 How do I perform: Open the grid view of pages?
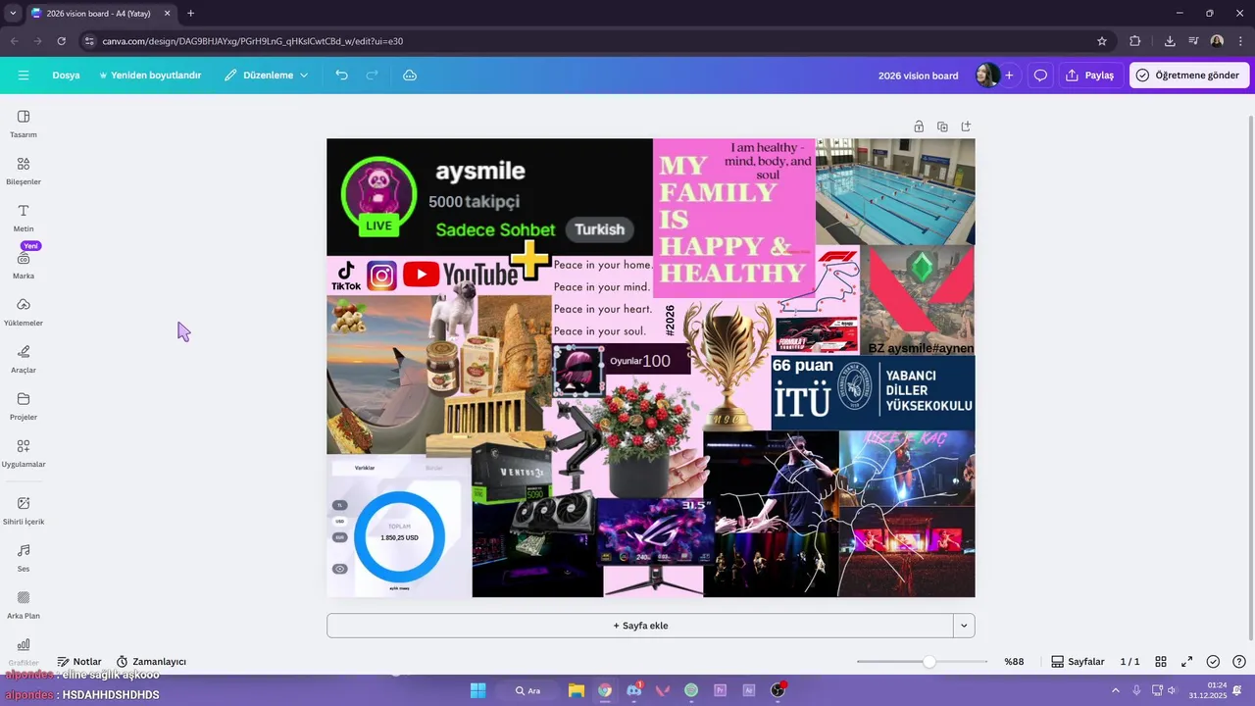pyautogui.click(x=1161, y=662)
